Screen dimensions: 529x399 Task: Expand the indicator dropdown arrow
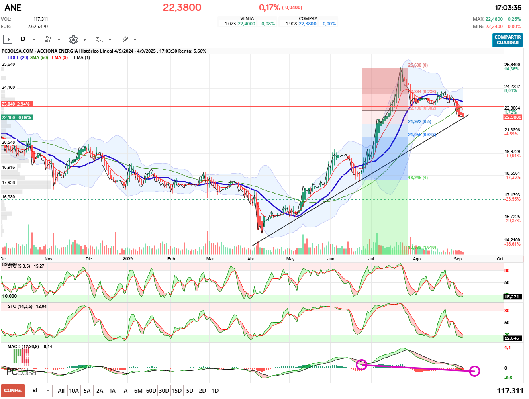click(x=110, y=40)
